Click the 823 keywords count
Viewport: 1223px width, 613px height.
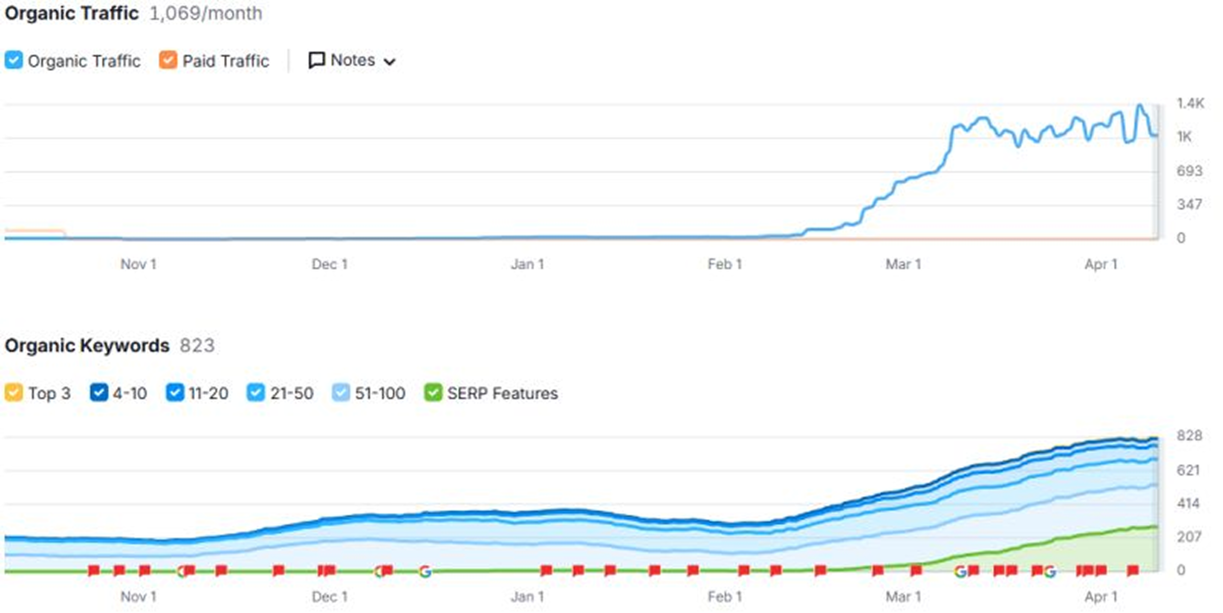pos(197,345)
